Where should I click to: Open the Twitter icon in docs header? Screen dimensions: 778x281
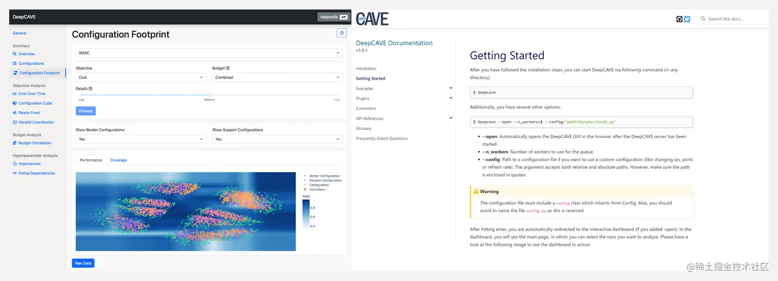click(687, 19)
